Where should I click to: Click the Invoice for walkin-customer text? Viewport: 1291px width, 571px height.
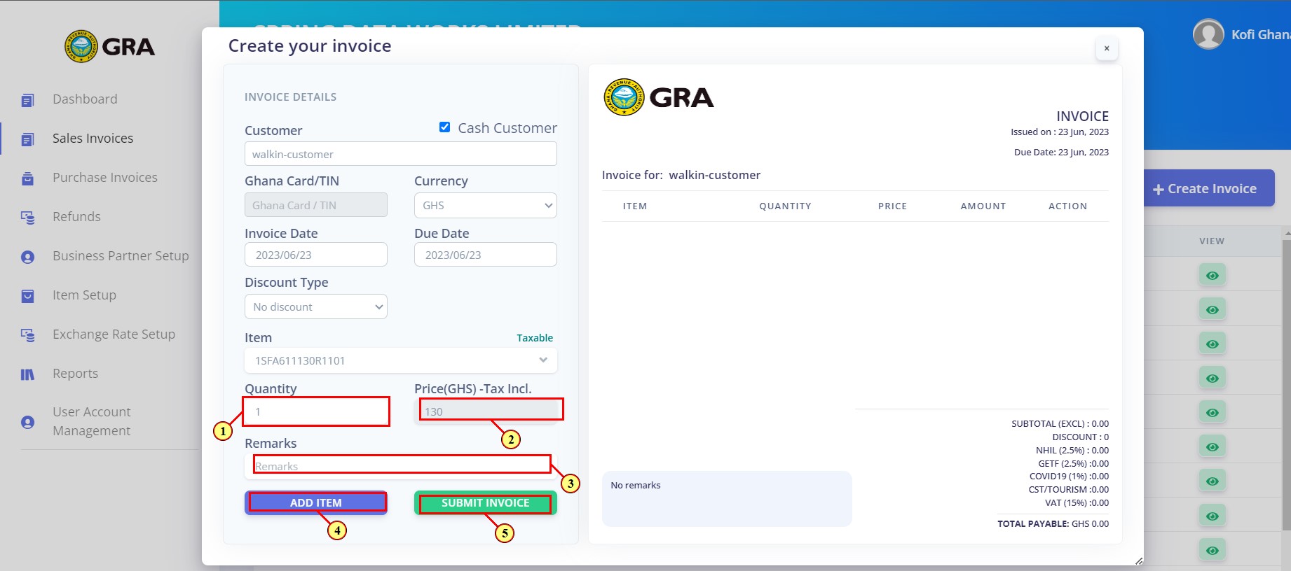pos(681,175)
